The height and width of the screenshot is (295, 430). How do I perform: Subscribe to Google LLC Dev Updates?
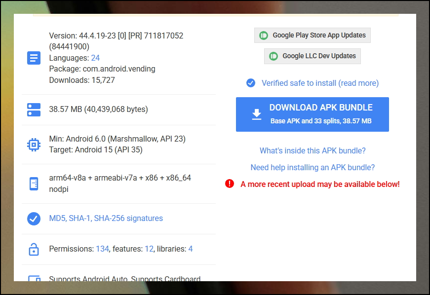coord(313,56)
